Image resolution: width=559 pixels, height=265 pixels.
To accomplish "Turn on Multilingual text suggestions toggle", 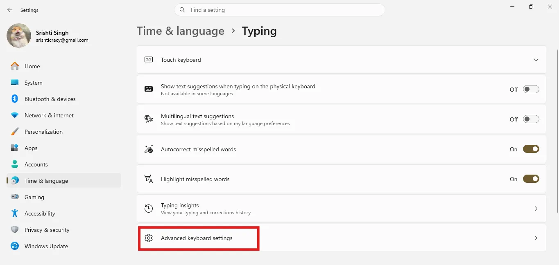I will point(531,119).
